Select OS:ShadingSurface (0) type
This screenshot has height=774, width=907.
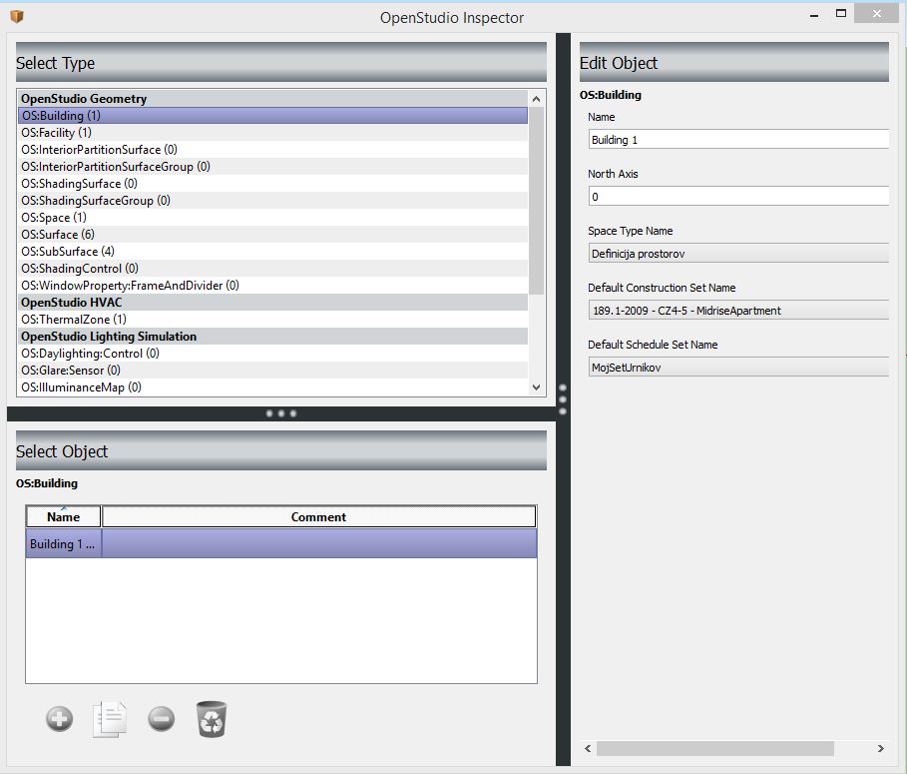(273, 184)
